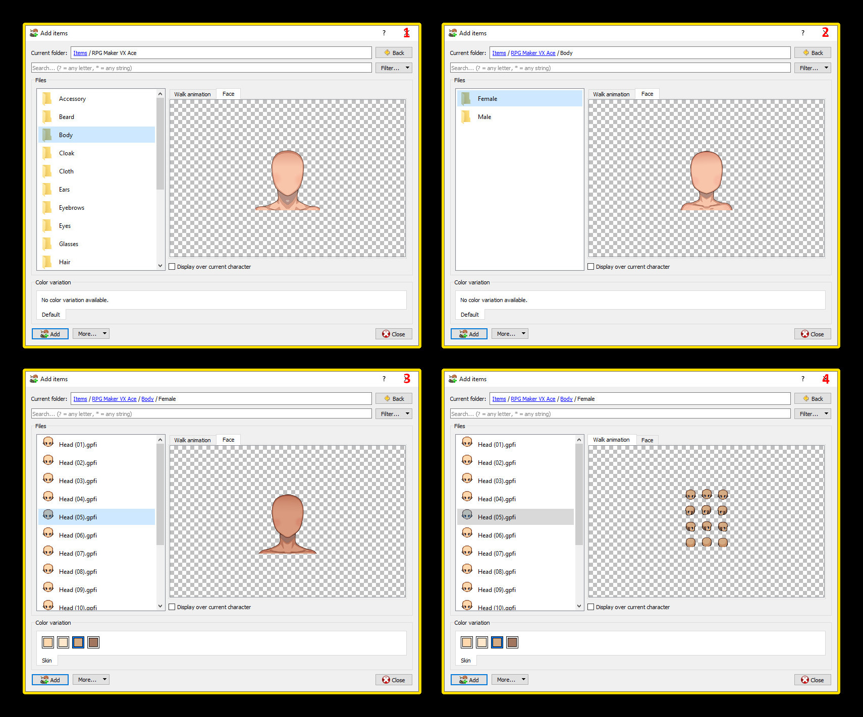Switch to the Face tab in window 4
This screenshot has height=717, width=863.
[647, 440]
